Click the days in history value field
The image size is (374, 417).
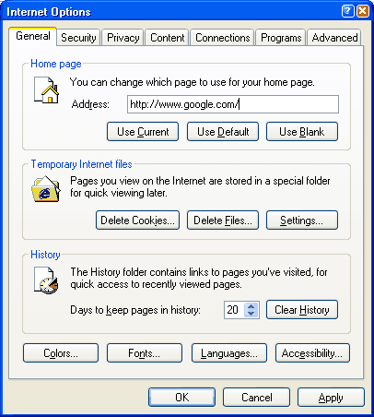coord(234,310)
